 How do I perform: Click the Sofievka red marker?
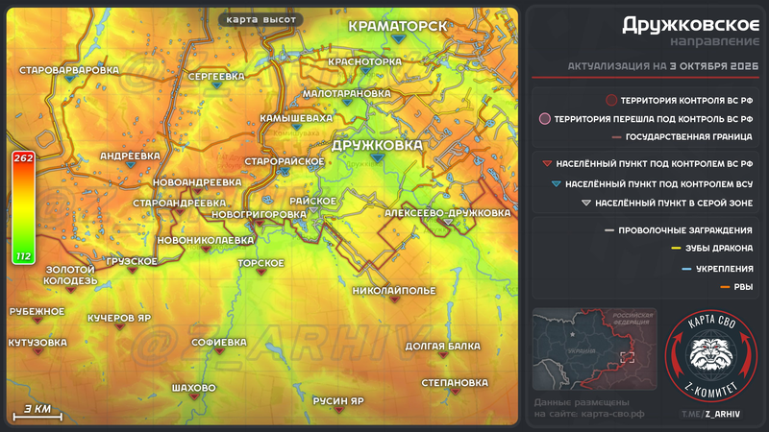pyautogui.click(x=219, y=351)
